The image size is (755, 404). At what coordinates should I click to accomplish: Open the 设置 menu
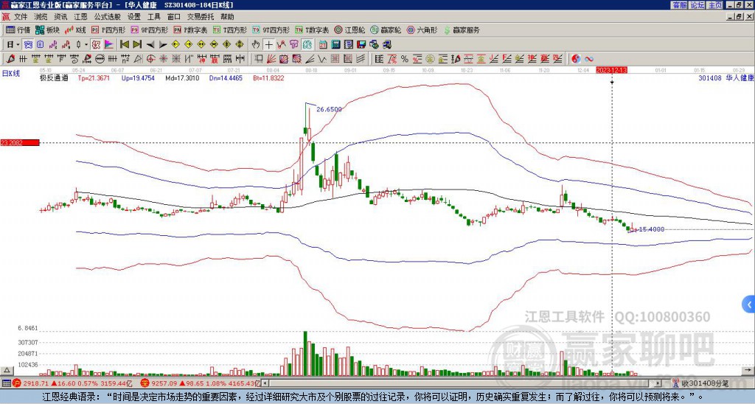click(x=134, y=17)
